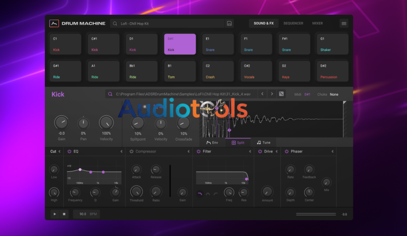Open the hamburger menu at top right
This screenshot has height=236, width=407.
click(x=344, y=23)
